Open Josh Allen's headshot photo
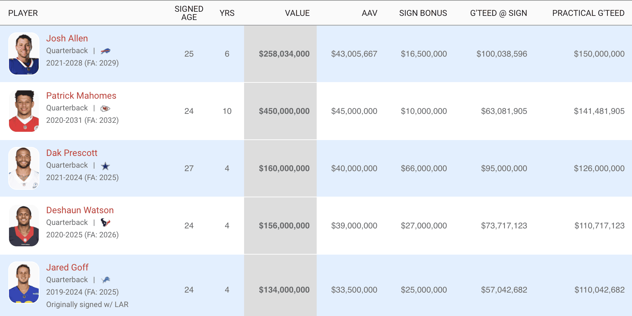Screen dimensions: 632x316 24,54
